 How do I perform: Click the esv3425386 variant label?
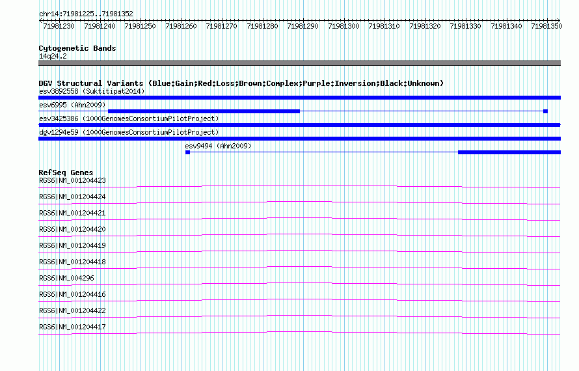(x=129, y=118)
